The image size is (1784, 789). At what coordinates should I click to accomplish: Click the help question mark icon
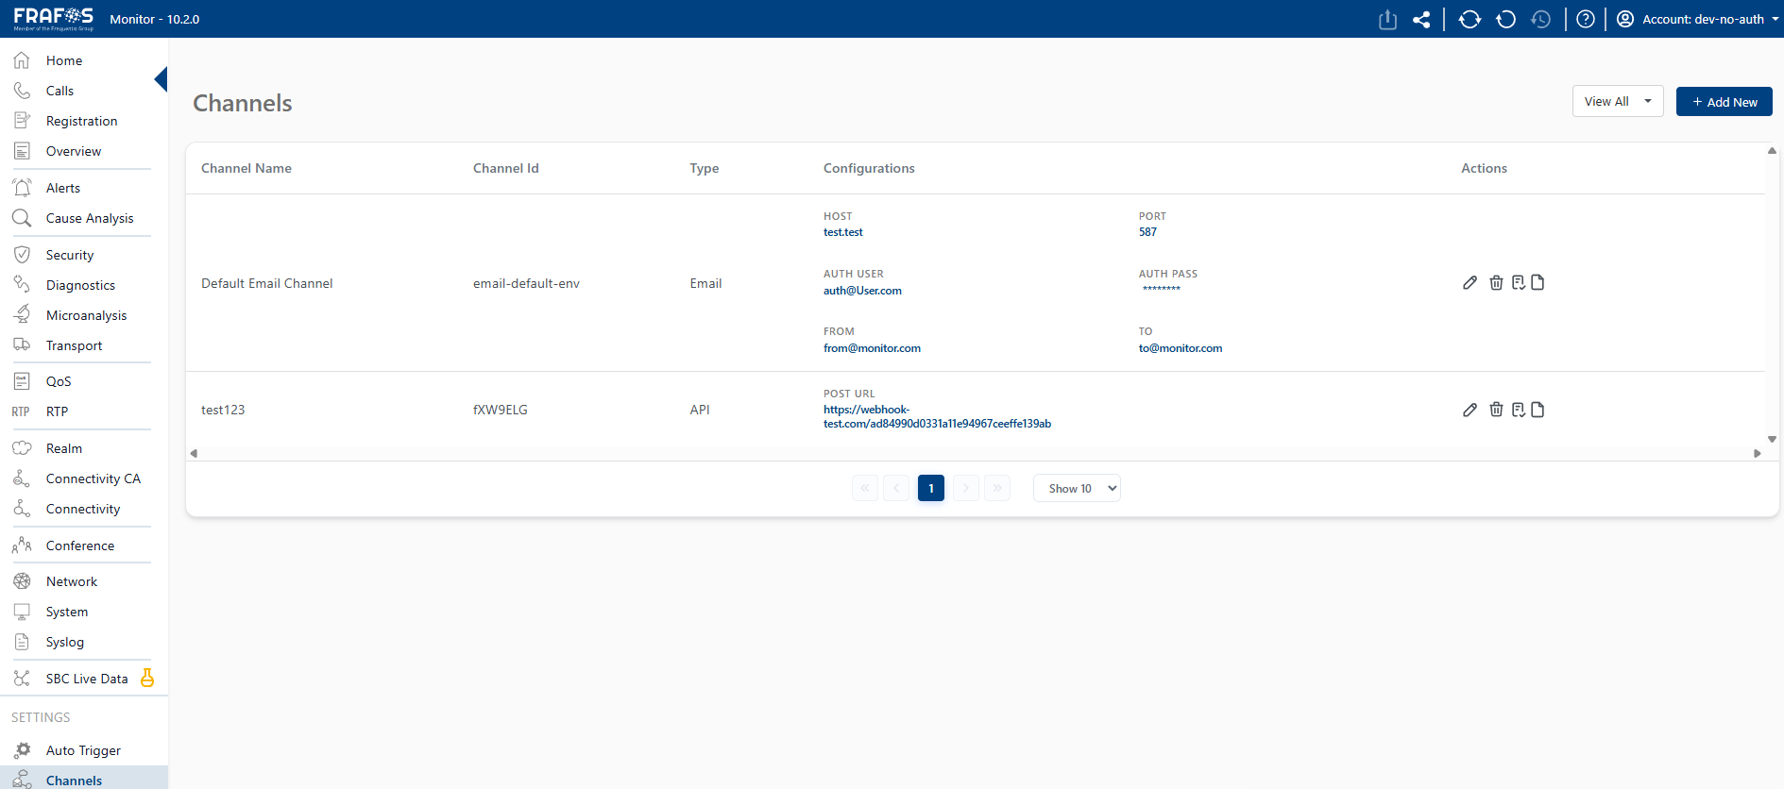tap(1586, 19)
